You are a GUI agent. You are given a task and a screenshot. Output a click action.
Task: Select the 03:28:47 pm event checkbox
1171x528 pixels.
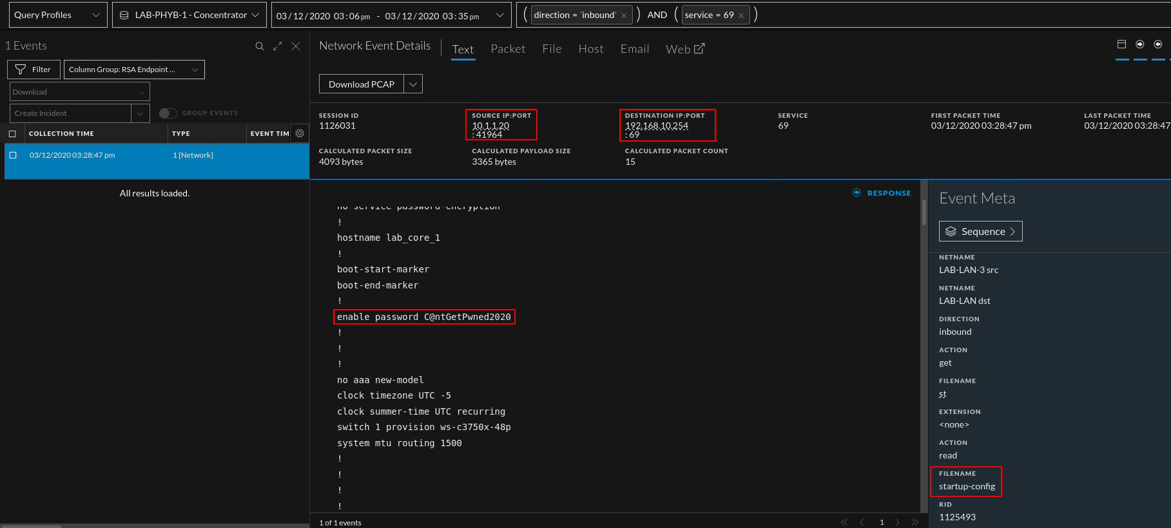(13, 155)
